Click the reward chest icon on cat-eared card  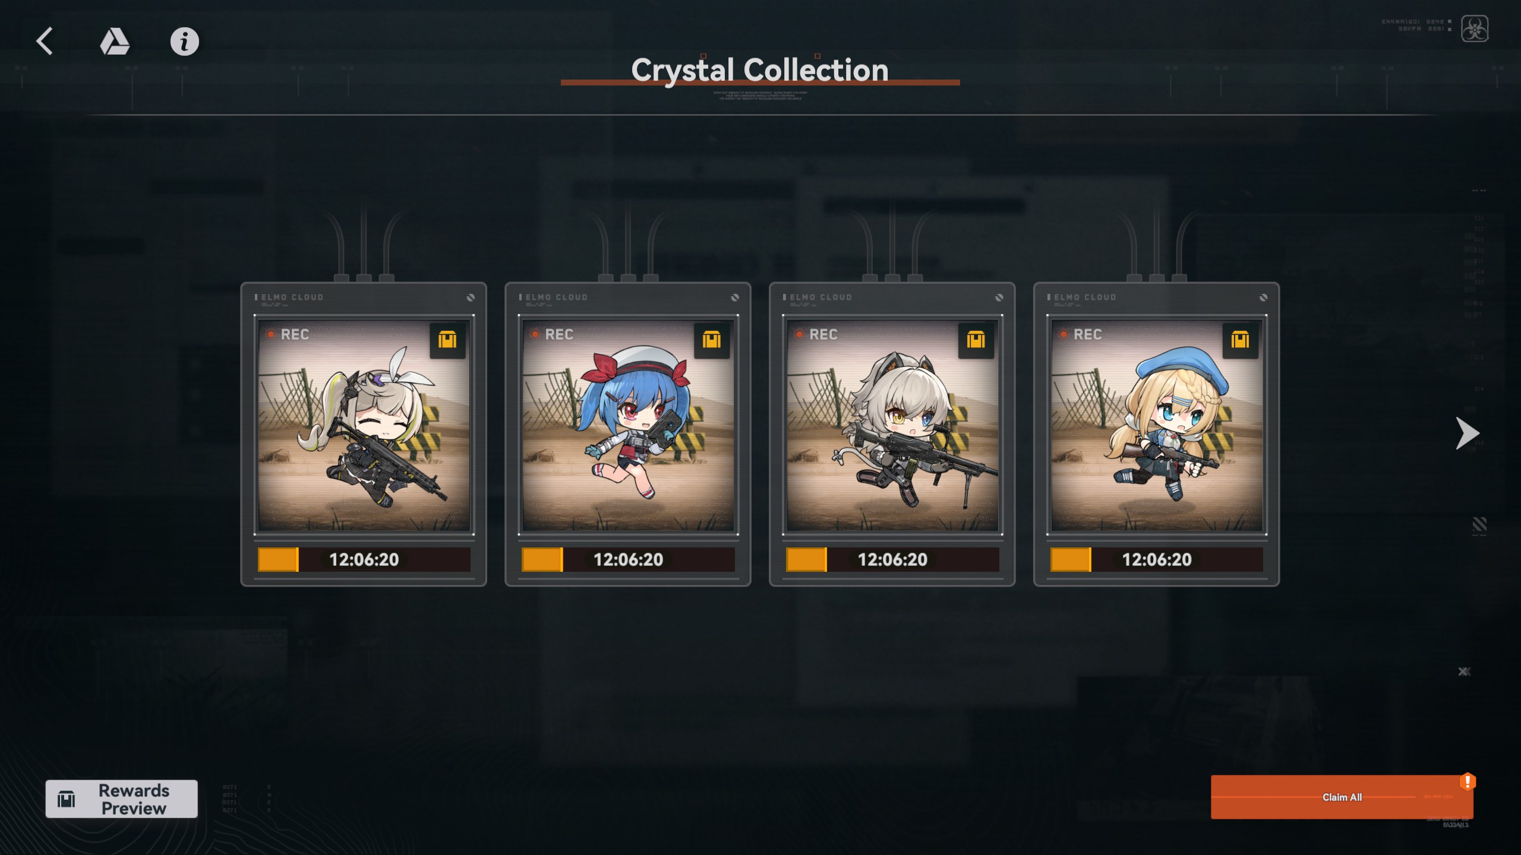pyautogui.click(x=976, y=340)
